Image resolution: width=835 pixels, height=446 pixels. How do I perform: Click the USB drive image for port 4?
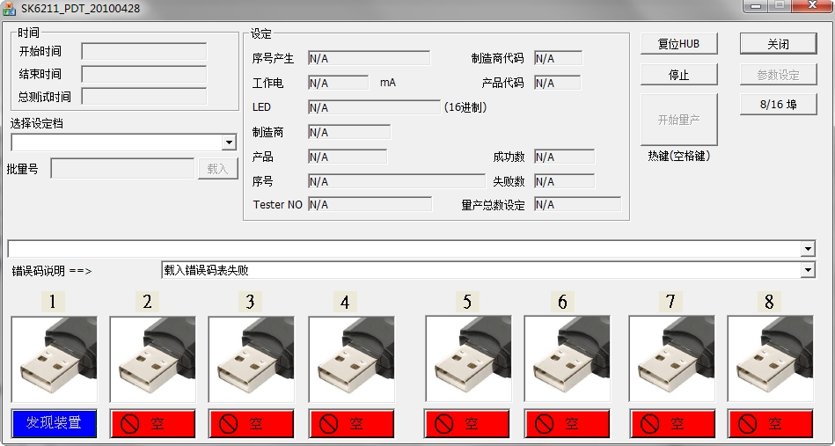coord(351,359)
